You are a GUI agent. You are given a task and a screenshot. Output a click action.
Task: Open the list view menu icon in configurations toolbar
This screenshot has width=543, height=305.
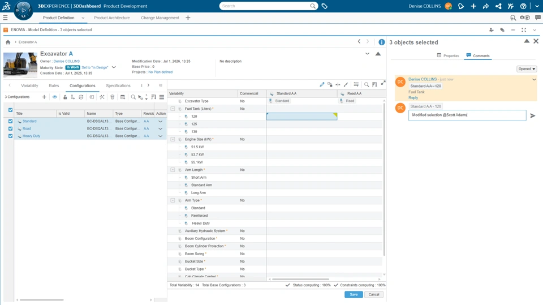click(x=162, y=97)
